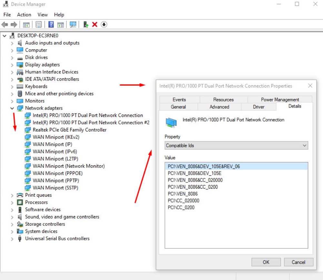Open the Help menu

point(59,15)
